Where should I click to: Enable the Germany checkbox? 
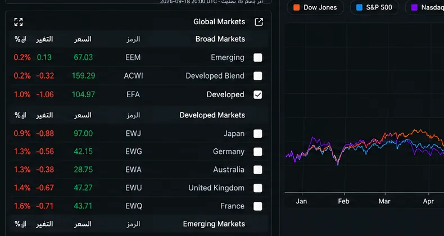click(257, 152)
